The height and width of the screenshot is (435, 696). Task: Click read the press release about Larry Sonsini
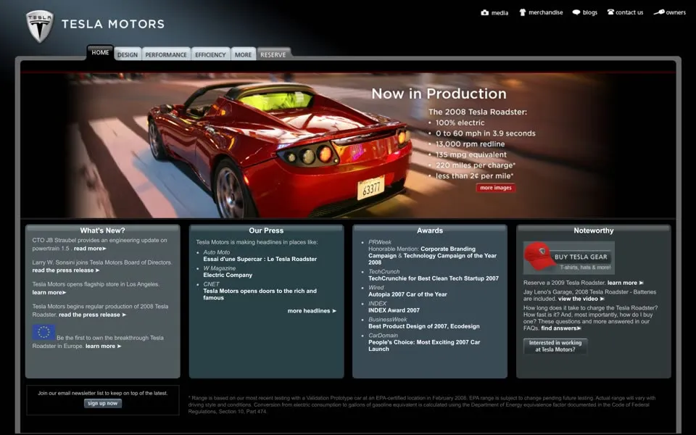pos(66,270)
